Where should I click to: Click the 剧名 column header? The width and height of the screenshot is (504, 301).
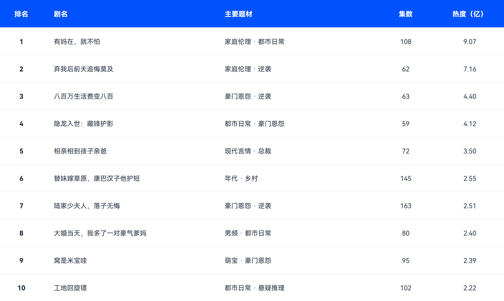point(60,14)
